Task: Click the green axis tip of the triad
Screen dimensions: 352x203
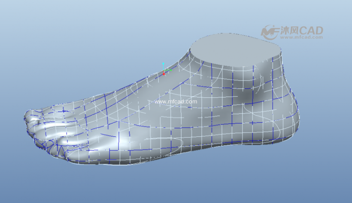Action: tap(170, 70)
